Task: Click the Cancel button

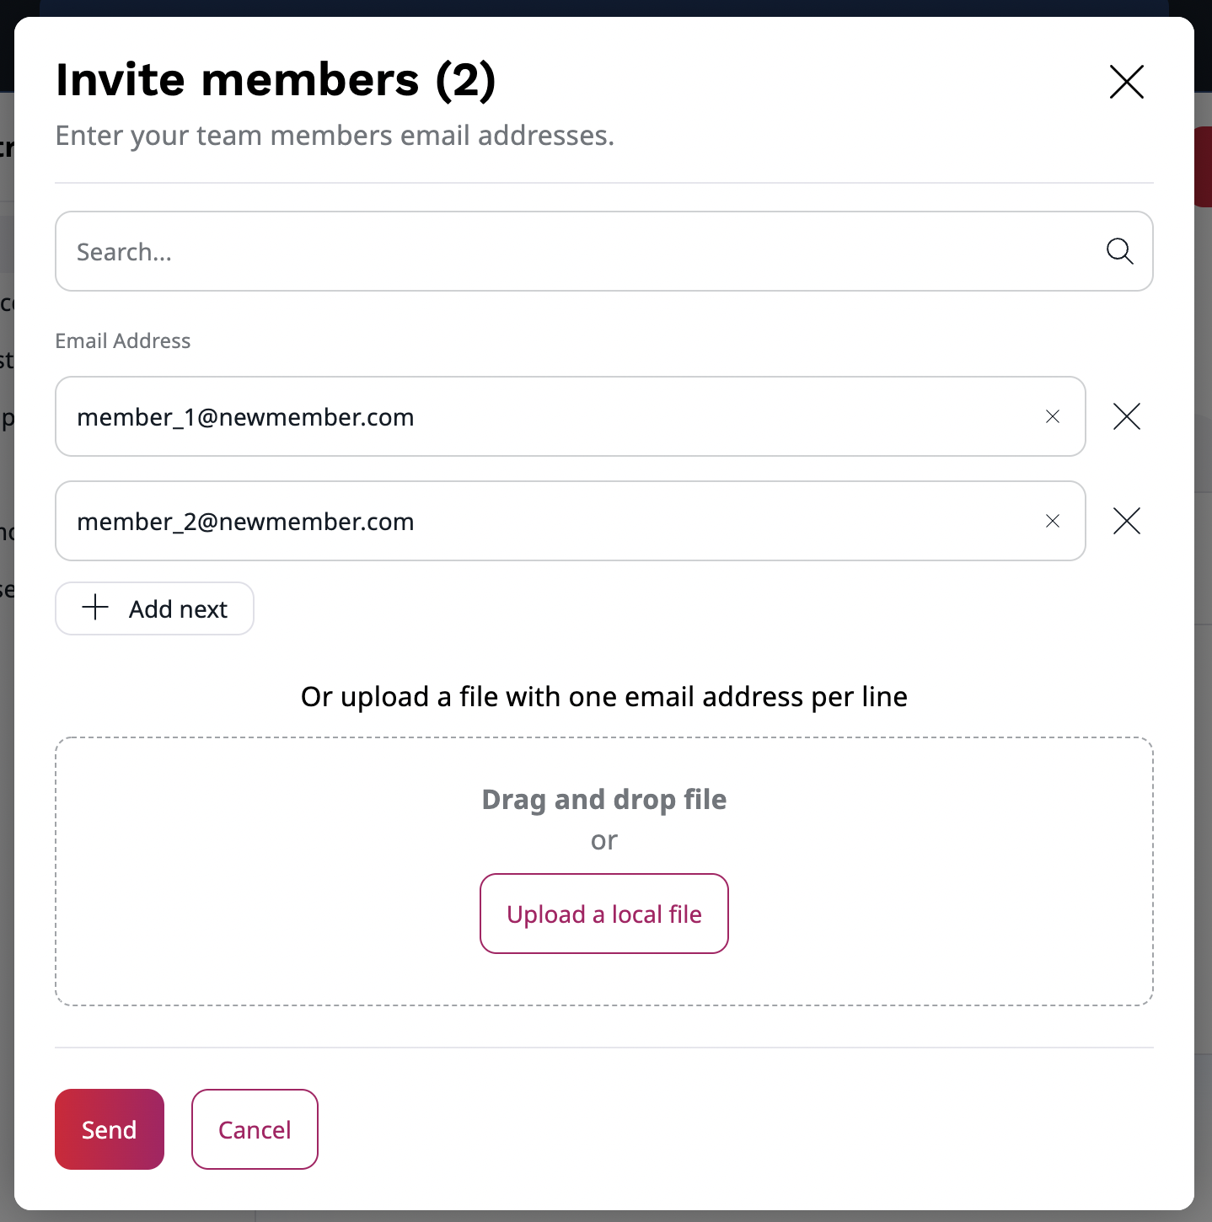Action: pos(255,1129)
